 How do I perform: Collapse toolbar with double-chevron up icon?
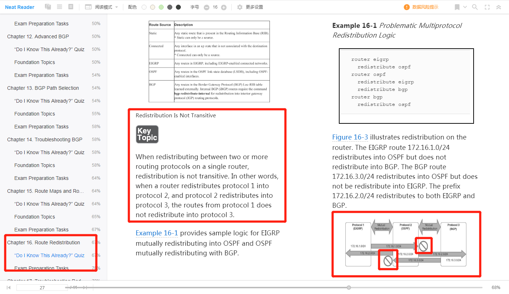(499, 7)
